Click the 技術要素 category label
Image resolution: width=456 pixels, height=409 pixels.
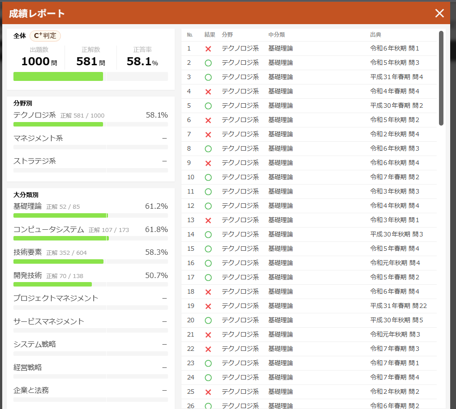coord(28,252)
